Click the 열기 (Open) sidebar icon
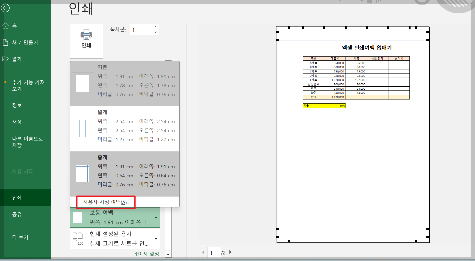Screen dimensions: 475x261 tap(16, 59)
